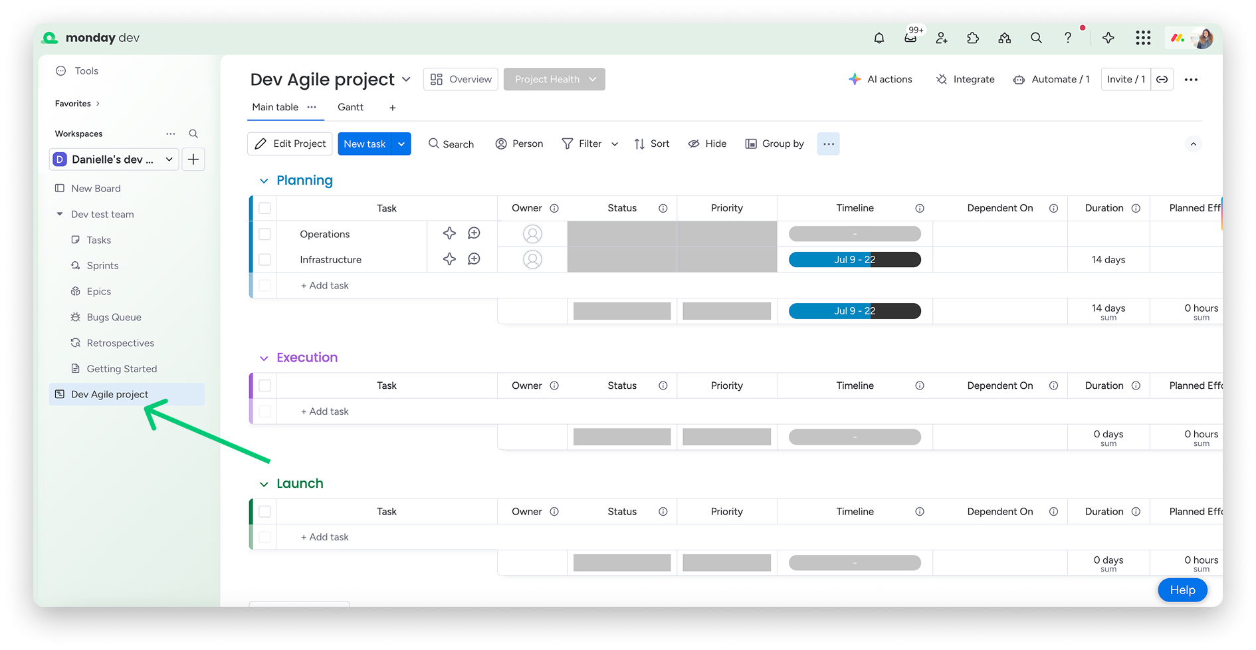Click the top bar search magnifier

pos(1036,38)
